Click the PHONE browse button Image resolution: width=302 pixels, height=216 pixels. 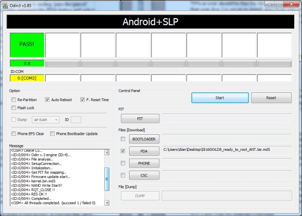pyautogui.click(x=144, y=163)
